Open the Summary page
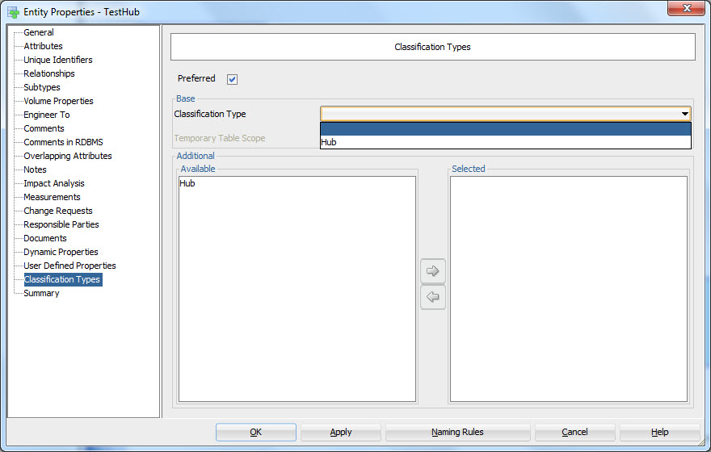711x452 pixels. tap(41, 293)
